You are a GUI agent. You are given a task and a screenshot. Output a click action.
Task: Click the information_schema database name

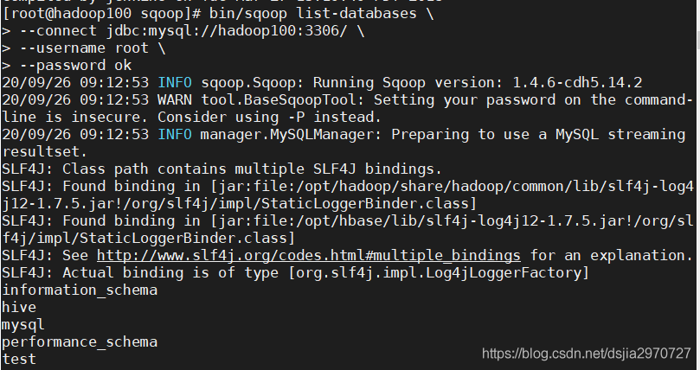pos(80,290)
